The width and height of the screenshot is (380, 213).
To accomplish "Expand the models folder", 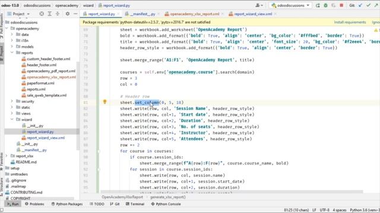I will (12, 47).
